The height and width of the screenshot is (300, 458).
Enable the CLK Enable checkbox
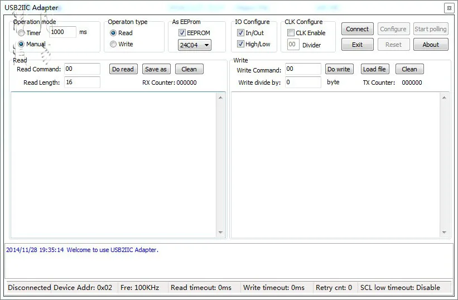pos(291,33)
